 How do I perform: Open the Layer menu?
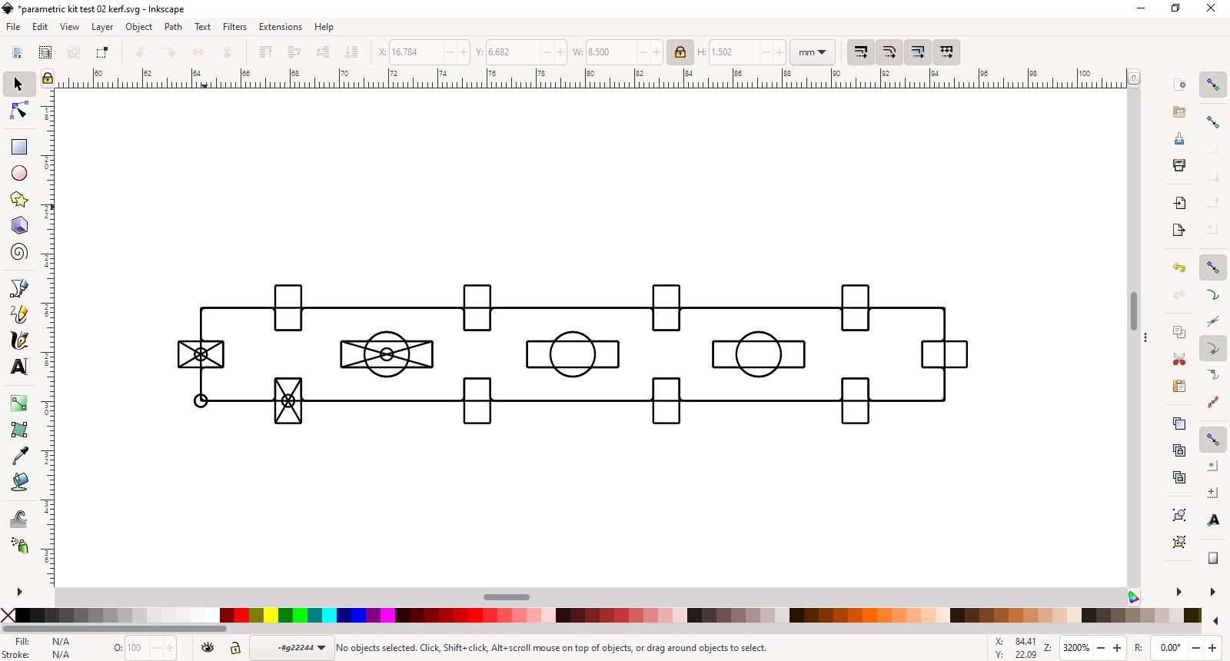tap(102, 26)
